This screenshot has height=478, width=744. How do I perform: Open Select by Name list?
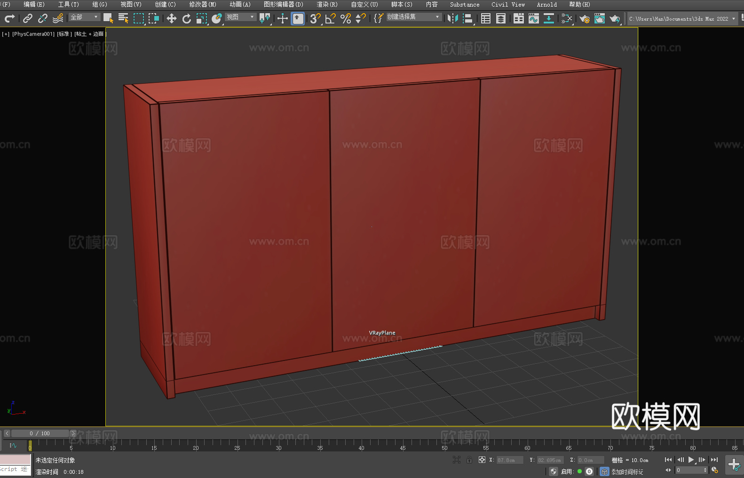[x=123, y=18]
